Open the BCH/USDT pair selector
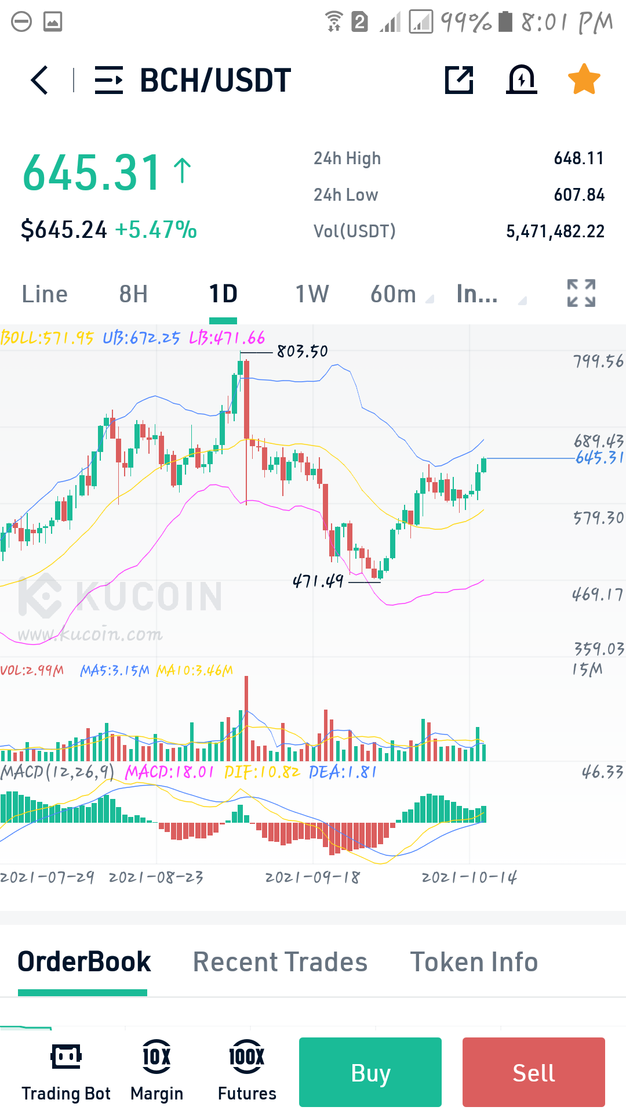 [215, 80]
